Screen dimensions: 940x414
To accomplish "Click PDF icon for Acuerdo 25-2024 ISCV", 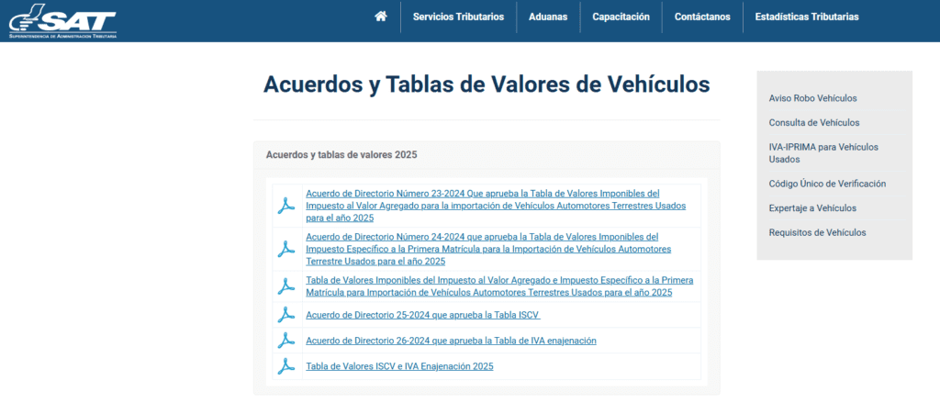I will tap(286, 315).
